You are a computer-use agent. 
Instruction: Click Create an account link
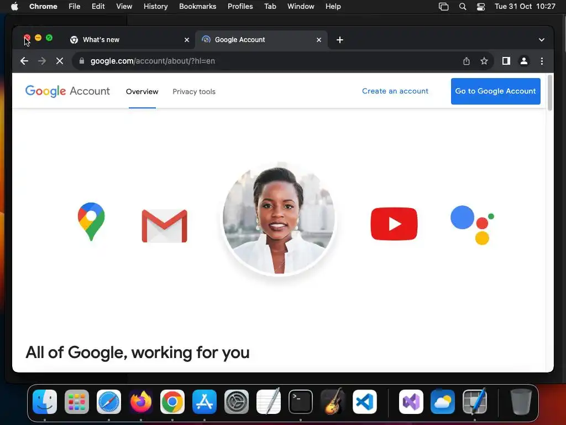[395, 91]
